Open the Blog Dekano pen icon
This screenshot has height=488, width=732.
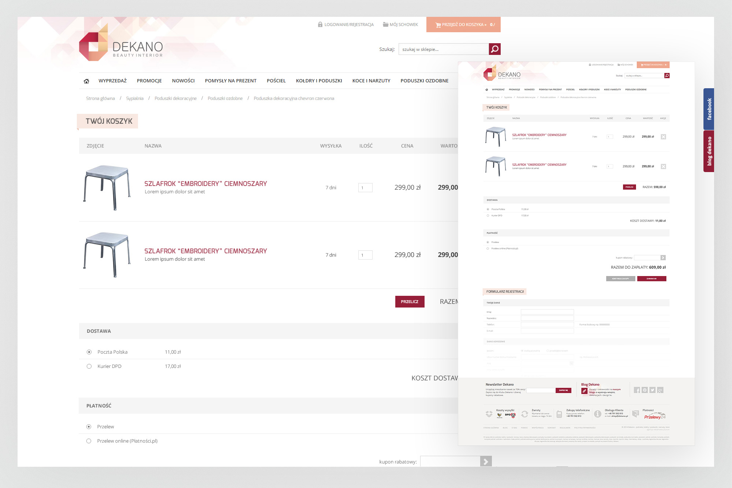click(x=585, y=391)
